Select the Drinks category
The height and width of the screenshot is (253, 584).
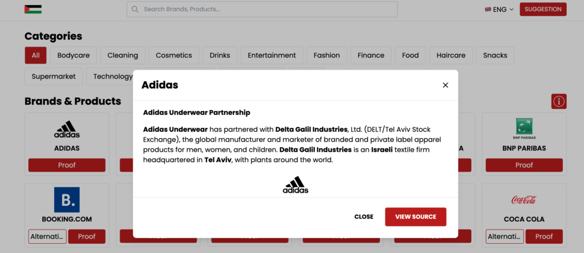tap(220, 55)
